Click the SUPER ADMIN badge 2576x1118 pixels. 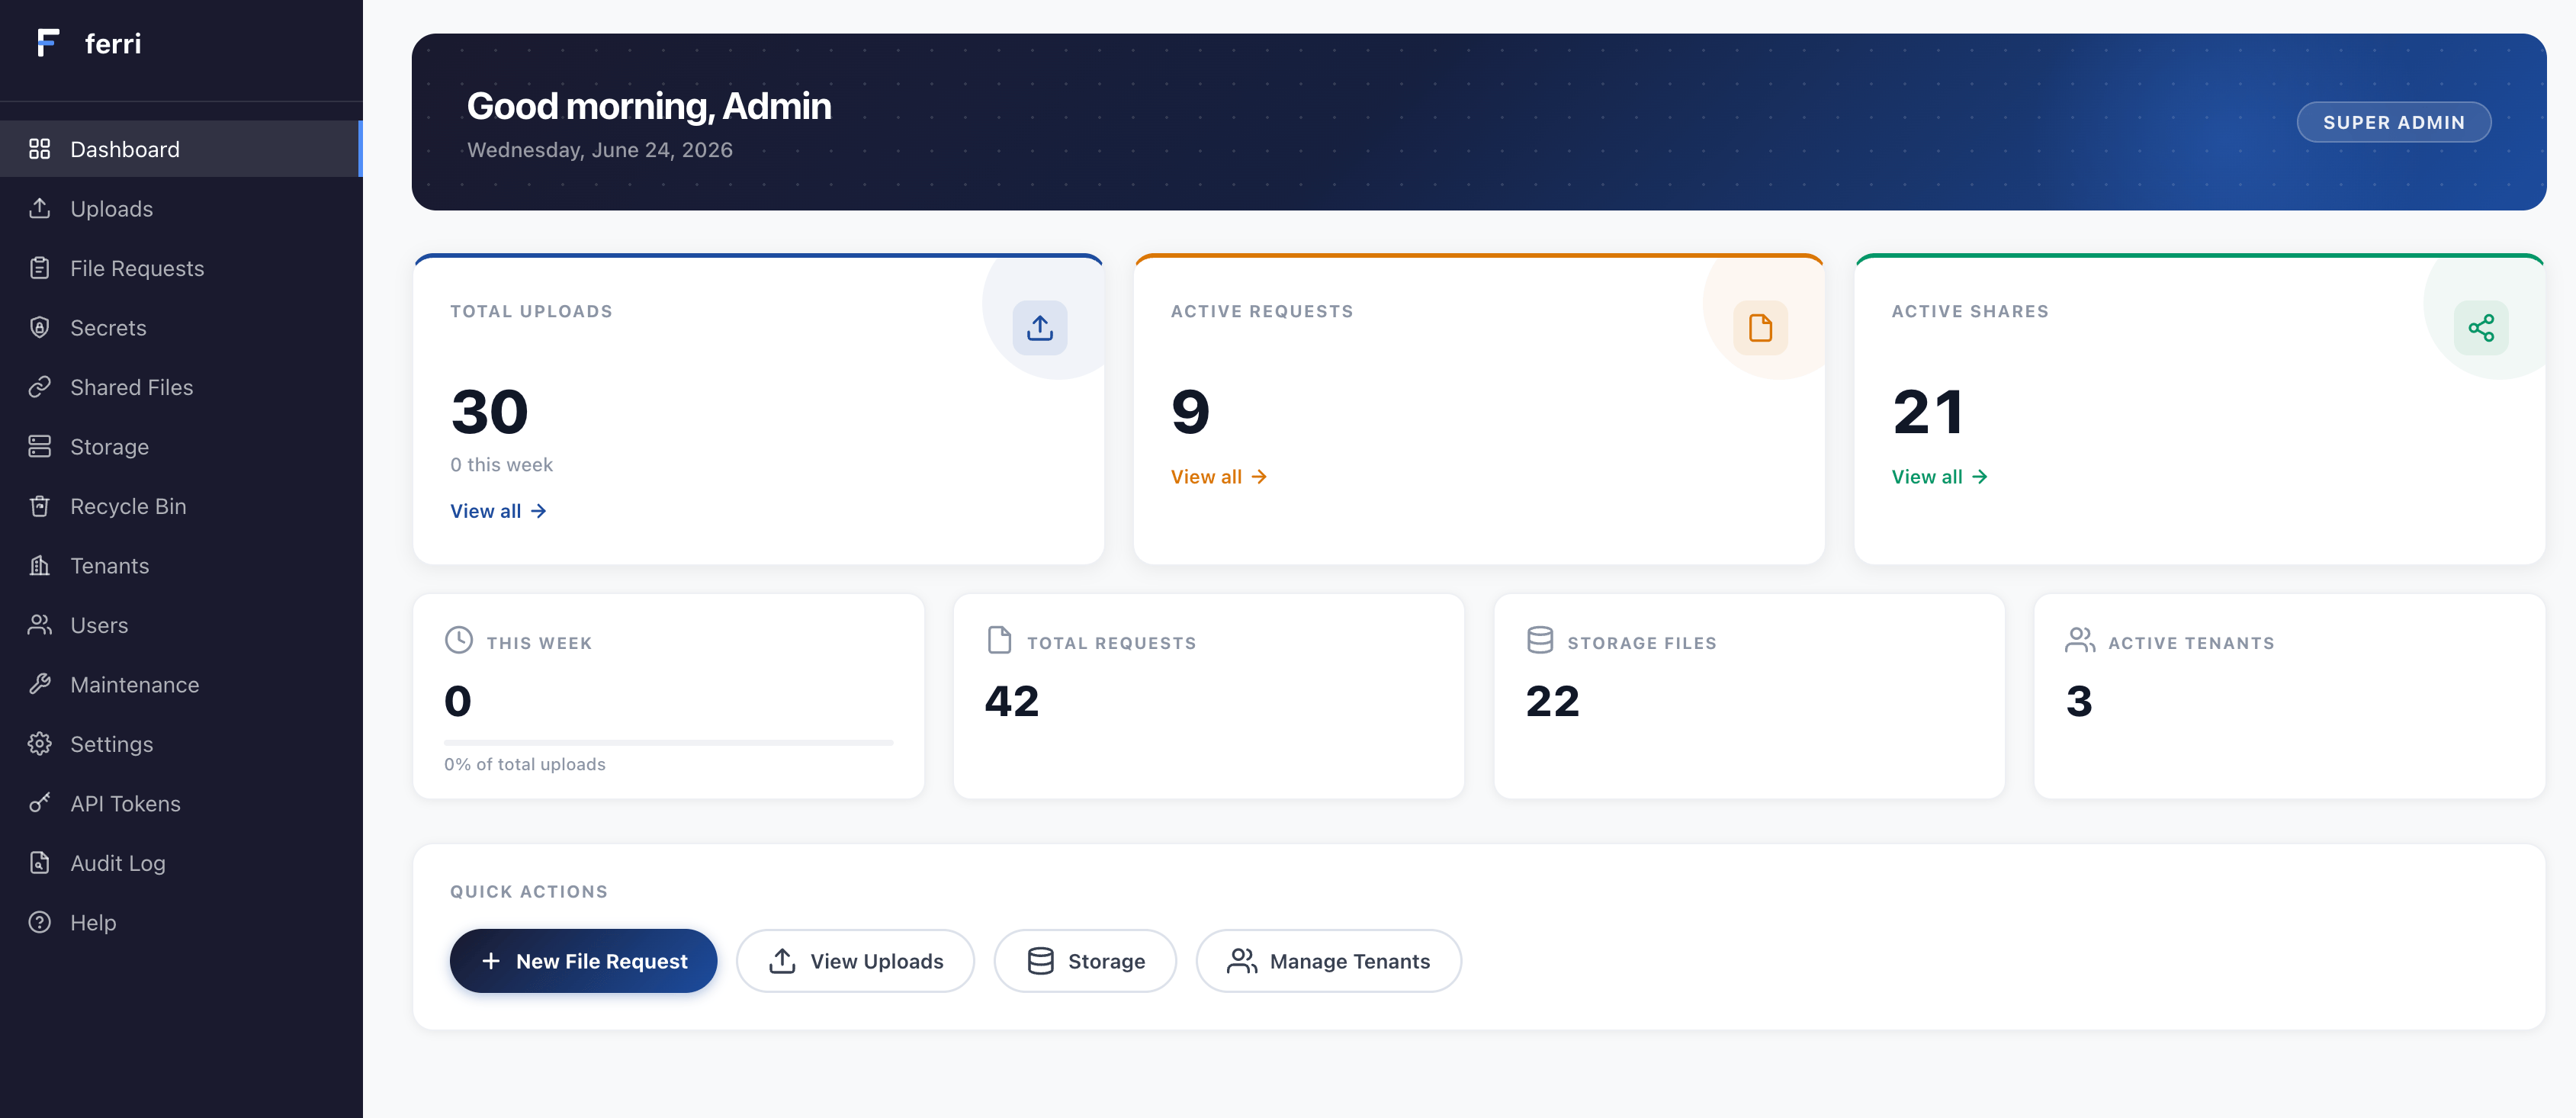2393,122
